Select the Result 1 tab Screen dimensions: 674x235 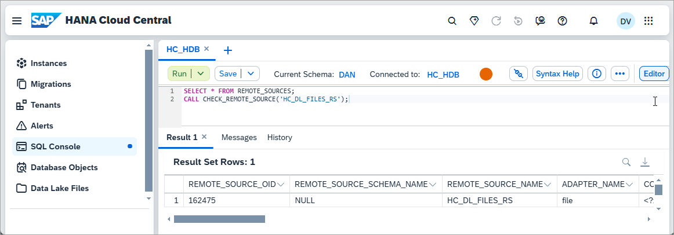click(182, 137)
